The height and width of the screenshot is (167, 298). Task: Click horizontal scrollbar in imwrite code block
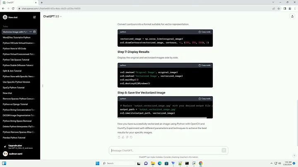tap(162, 118)
